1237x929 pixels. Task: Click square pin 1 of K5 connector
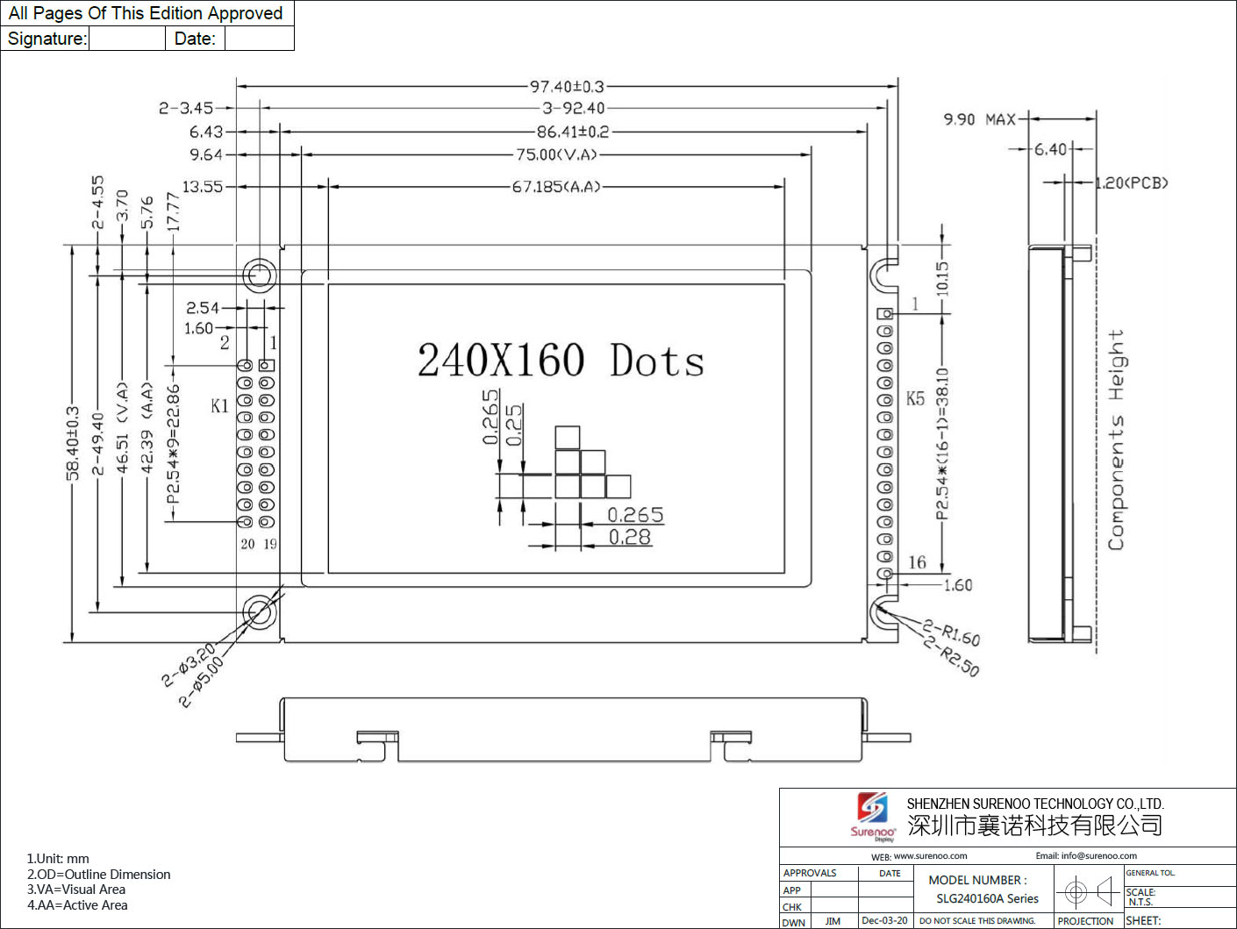[x=885, y=314]
